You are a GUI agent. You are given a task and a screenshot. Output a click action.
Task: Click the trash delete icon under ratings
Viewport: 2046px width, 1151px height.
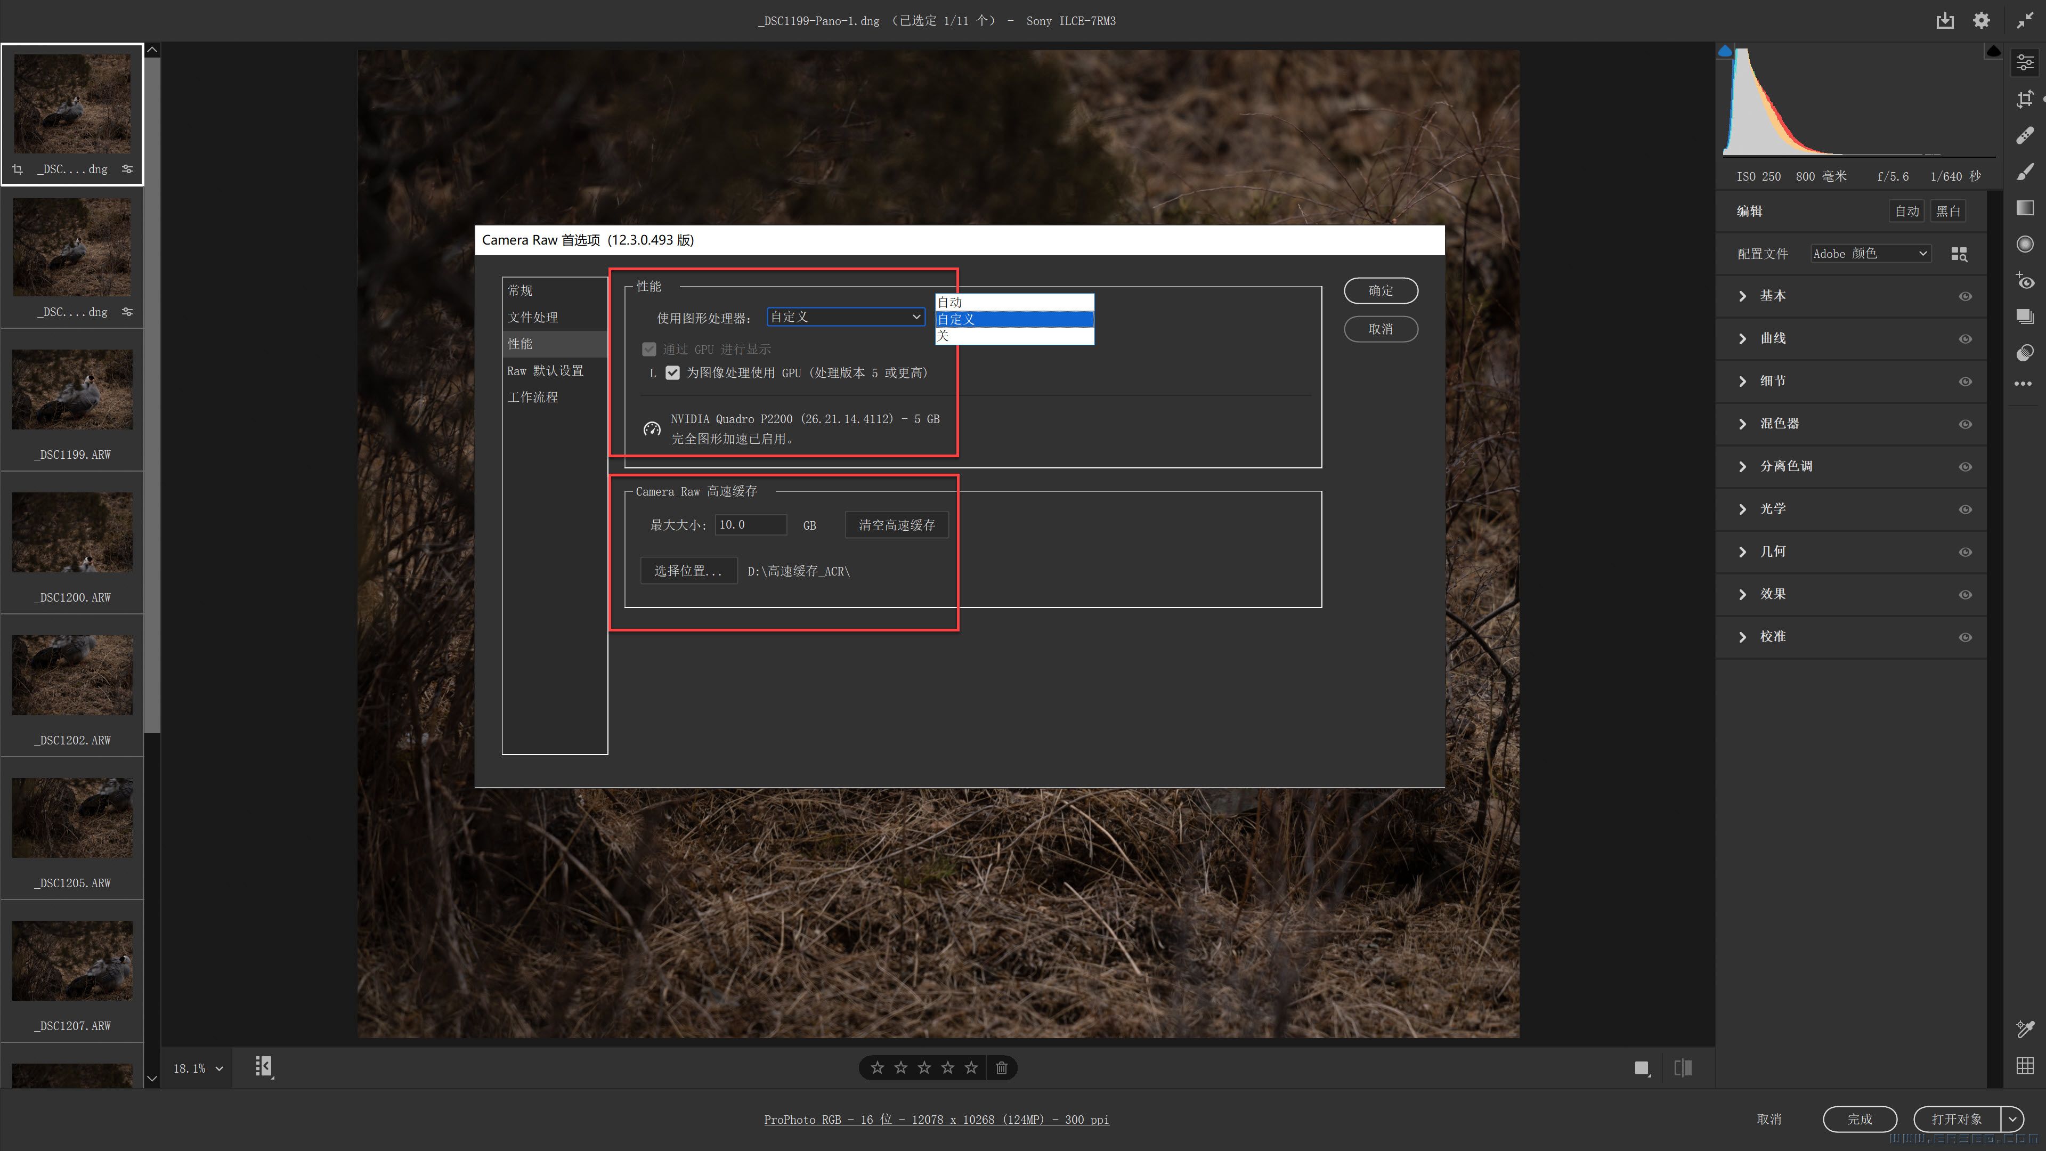(1002, 1067)
